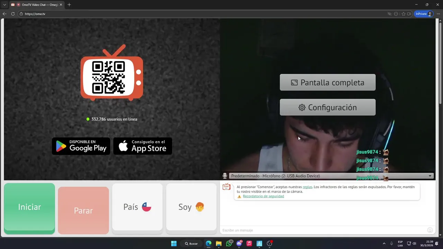This screenshot has width=443, height=249.
Task: Click the Escribe un mensaje field
Action: point(322,230)
